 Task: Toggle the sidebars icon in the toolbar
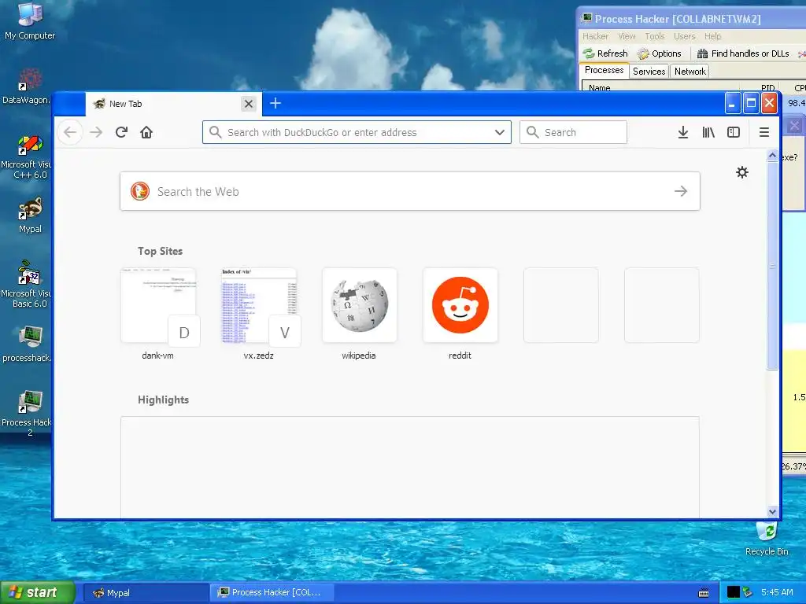tap(734, 132)
